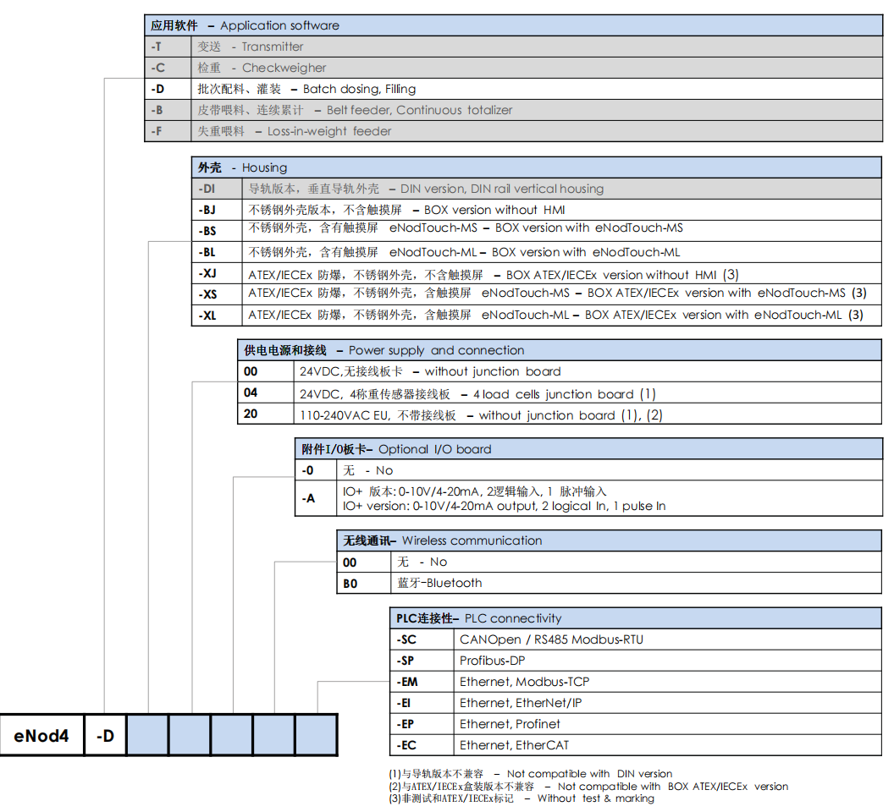Select 20 110-240VAC EU row
This screenshot has width=894, height=812.
(560, 414)
